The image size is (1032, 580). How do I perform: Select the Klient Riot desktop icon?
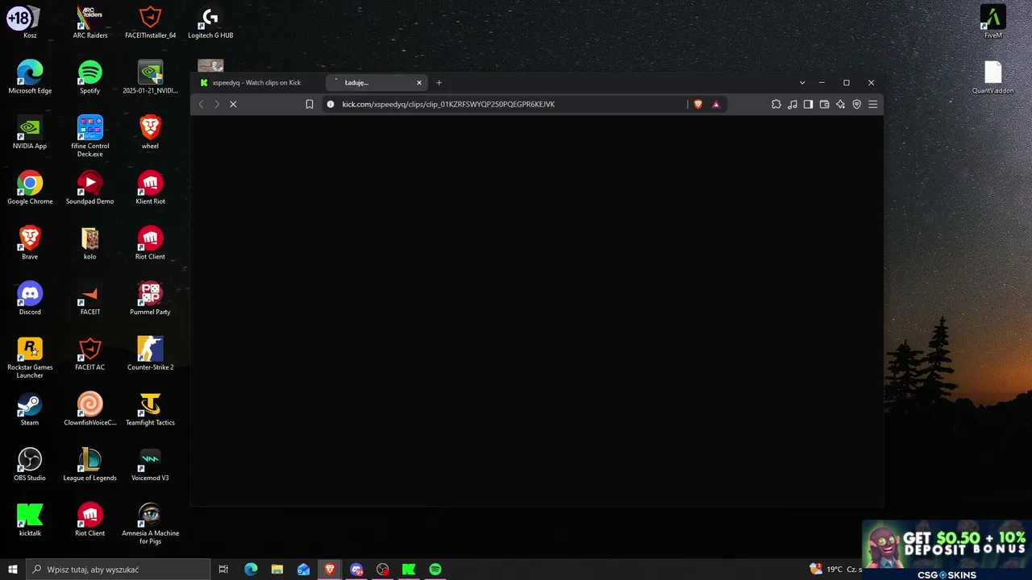click(150, 188)
